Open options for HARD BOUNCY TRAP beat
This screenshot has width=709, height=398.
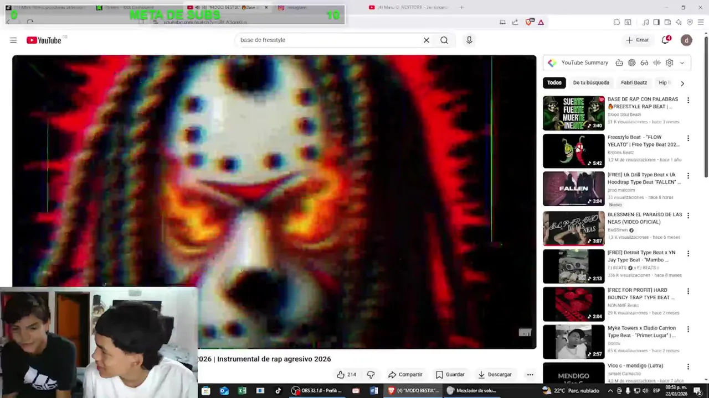[x=688, y=291]
